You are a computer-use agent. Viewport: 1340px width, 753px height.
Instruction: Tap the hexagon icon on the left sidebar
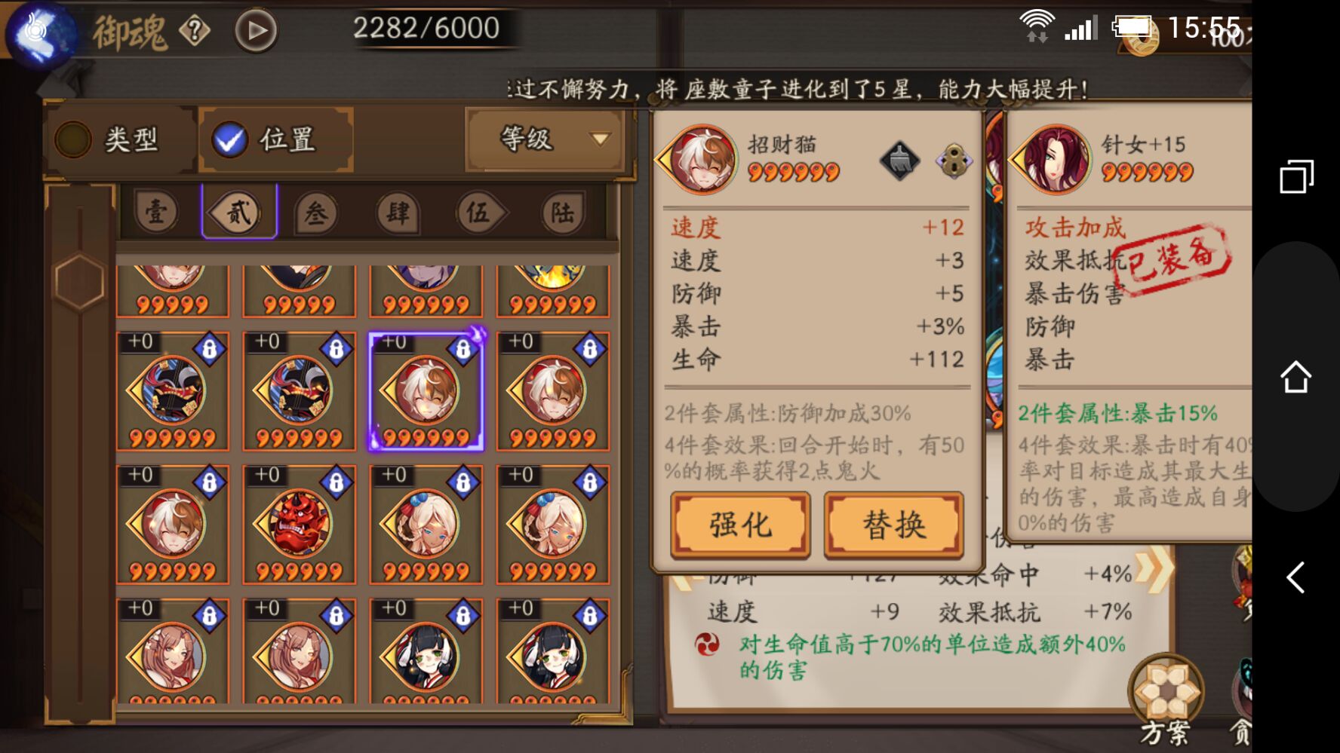click(x=79, y=282)
